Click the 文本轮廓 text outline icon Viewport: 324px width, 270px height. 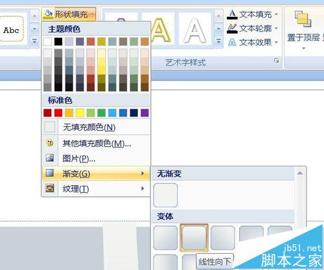point(232,28)
